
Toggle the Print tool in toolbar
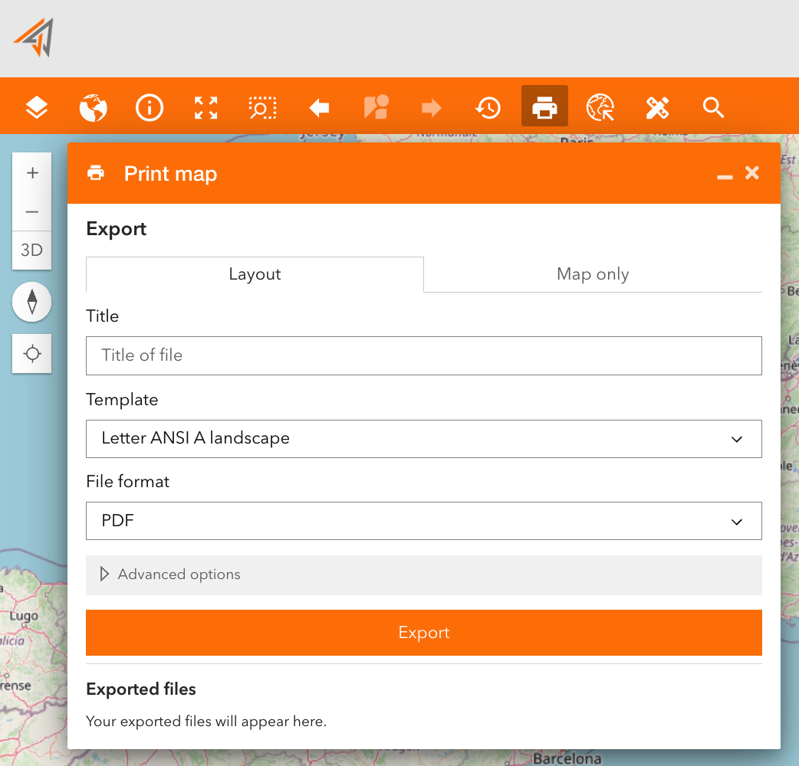[x=544, y=106]
